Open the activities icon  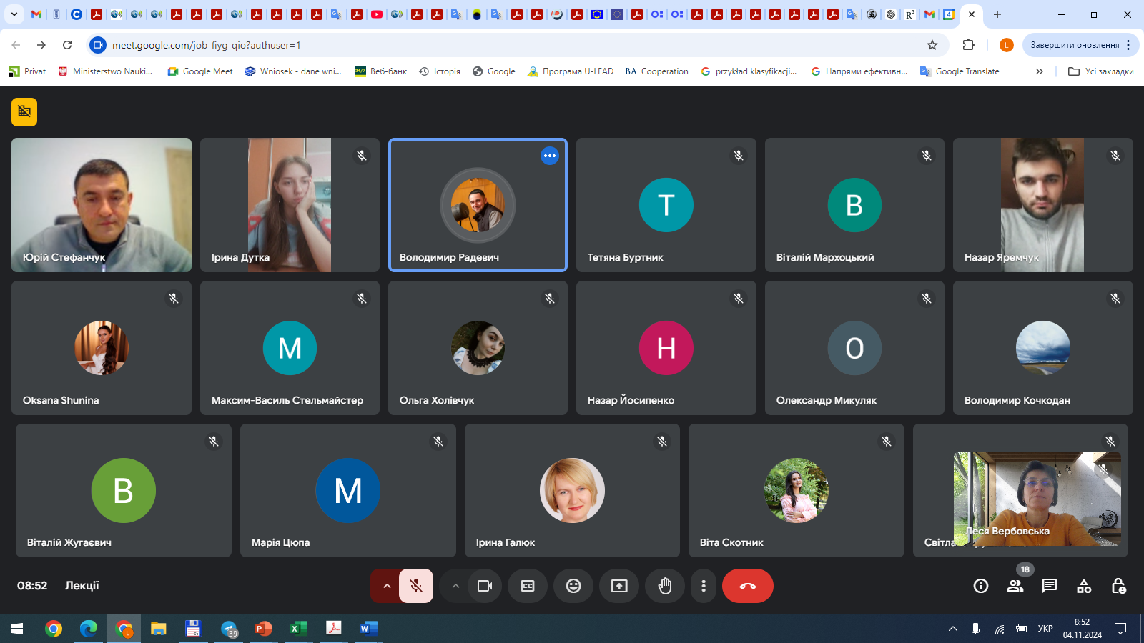(1084, 586)
